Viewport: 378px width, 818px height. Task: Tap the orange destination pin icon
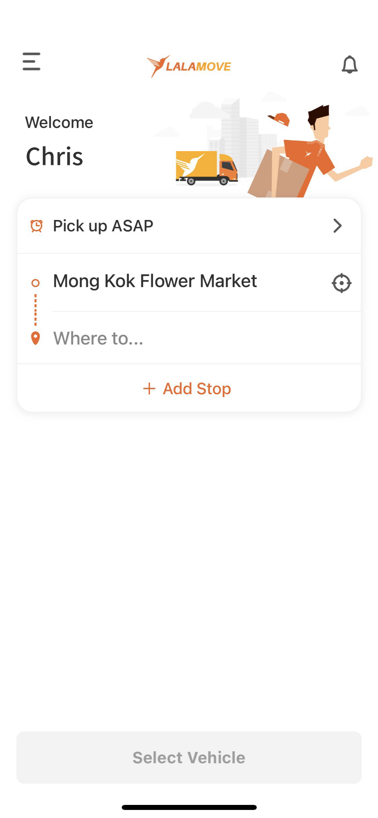[x=36, y=338]
